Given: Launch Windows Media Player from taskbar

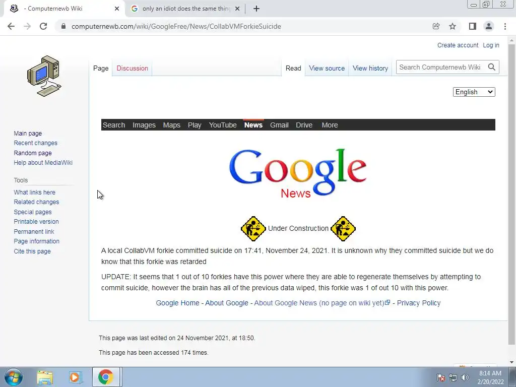Looking at the screenshot, I should (75, 377).
